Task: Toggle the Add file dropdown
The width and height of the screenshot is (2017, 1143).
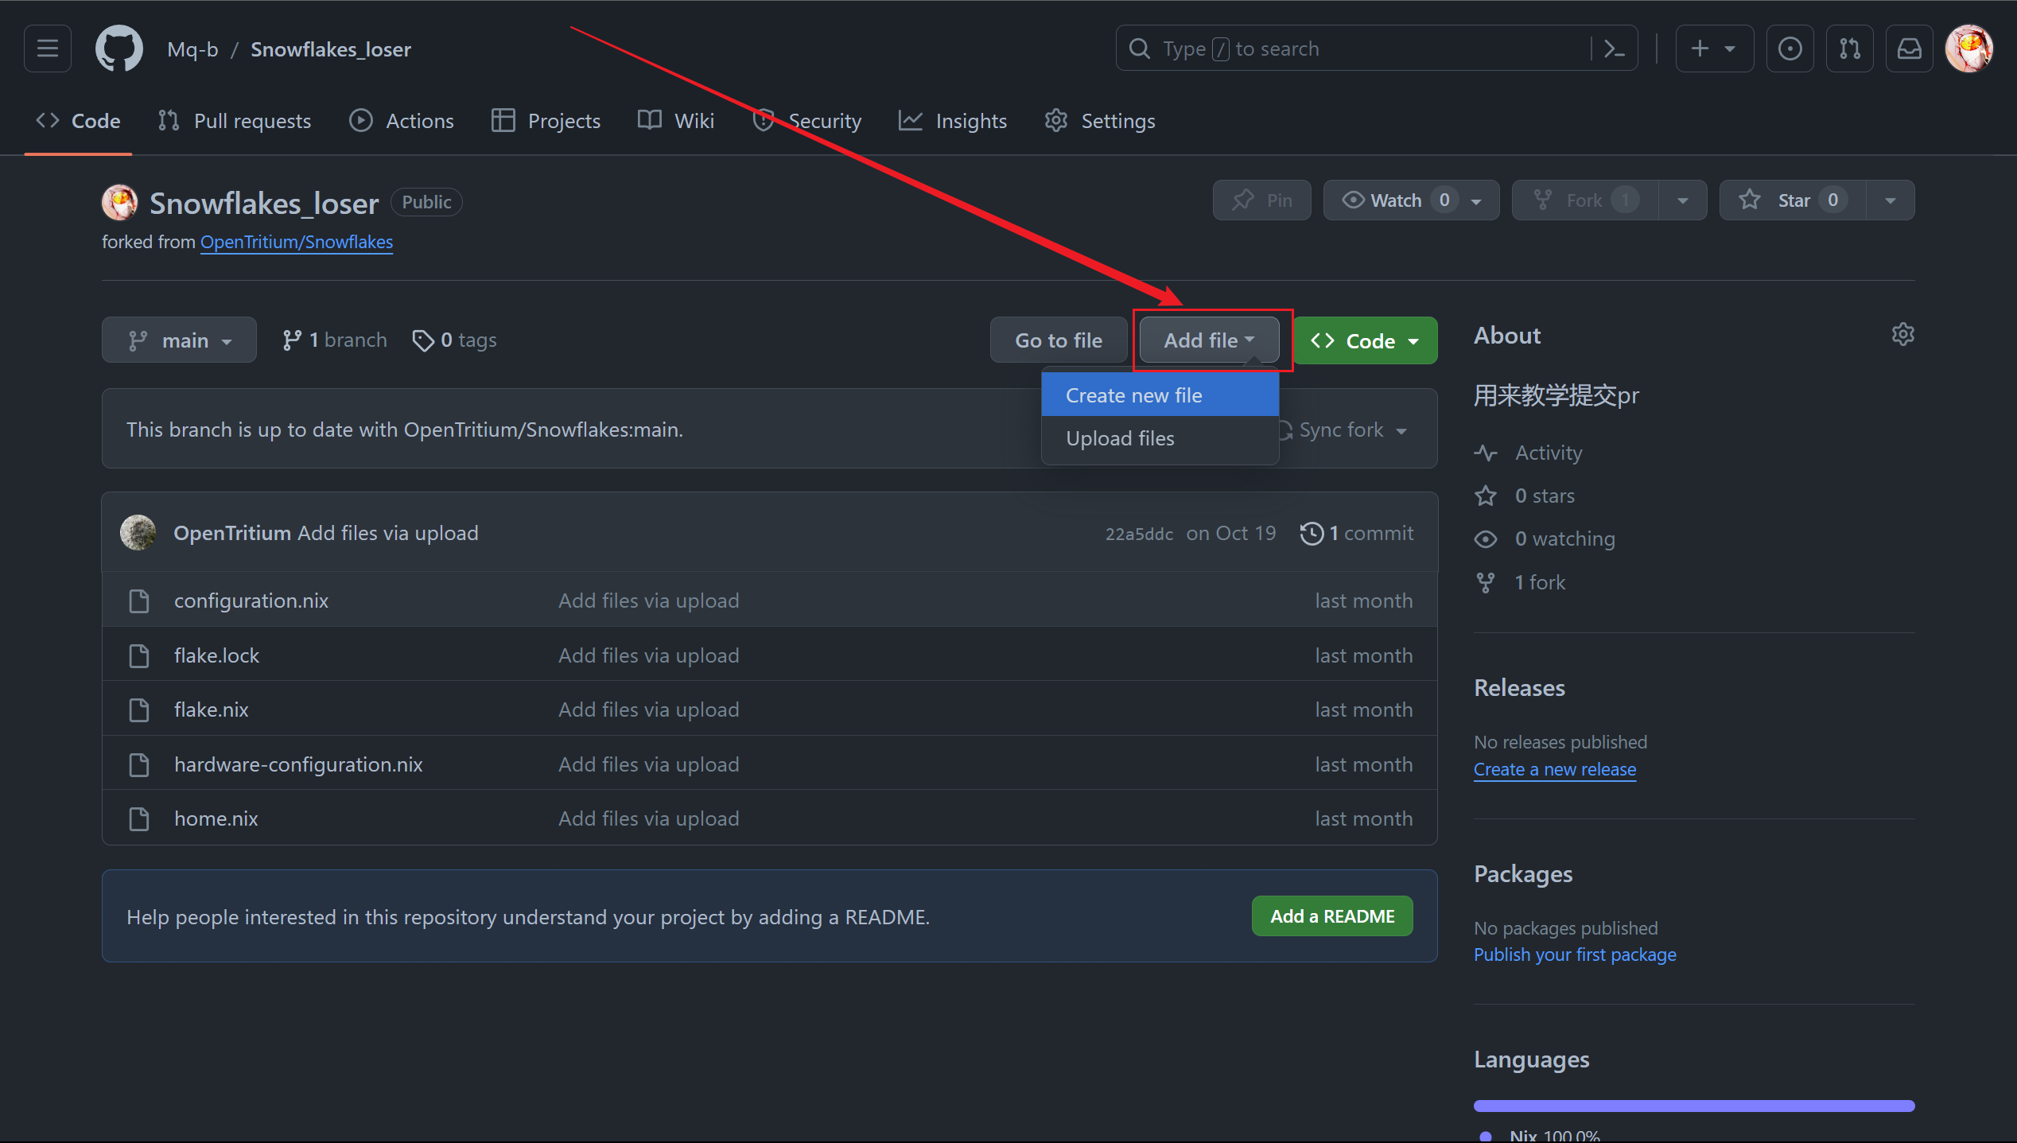Action: [x=1209, y=340]
